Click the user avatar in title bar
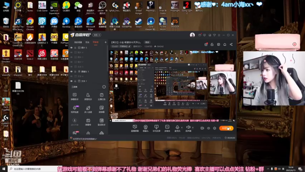This screenshot has height=172, width=305. [x=192, y=35]
